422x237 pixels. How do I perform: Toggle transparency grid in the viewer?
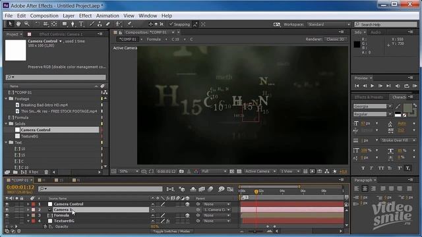[239, 171]
